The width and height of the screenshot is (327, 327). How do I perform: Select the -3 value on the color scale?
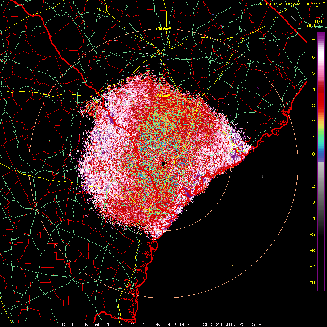click(x=312, y=202)
